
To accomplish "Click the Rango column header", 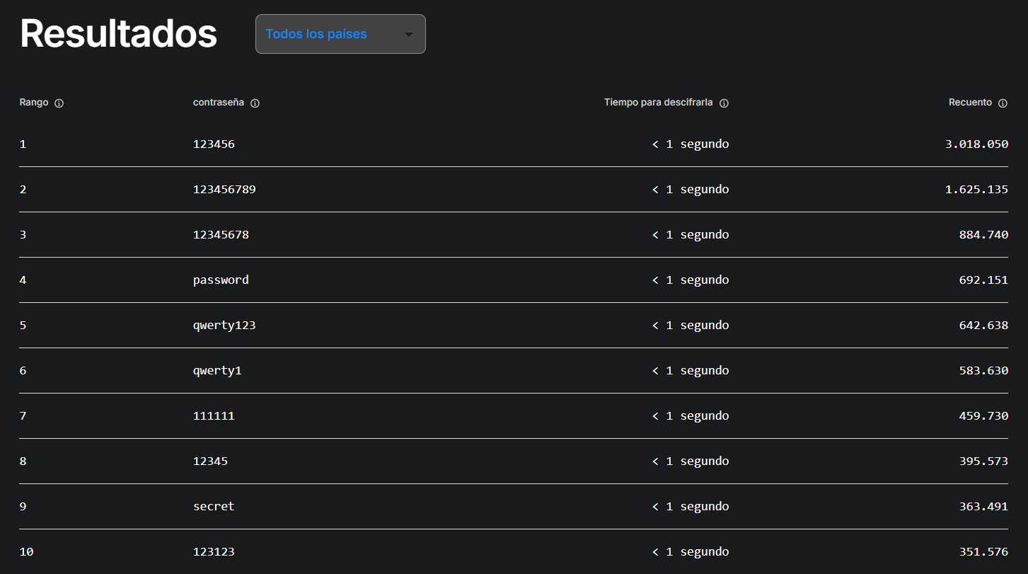I will coord(34,103).
